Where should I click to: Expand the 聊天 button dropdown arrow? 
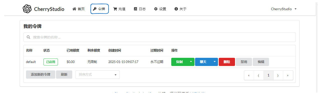214,62
